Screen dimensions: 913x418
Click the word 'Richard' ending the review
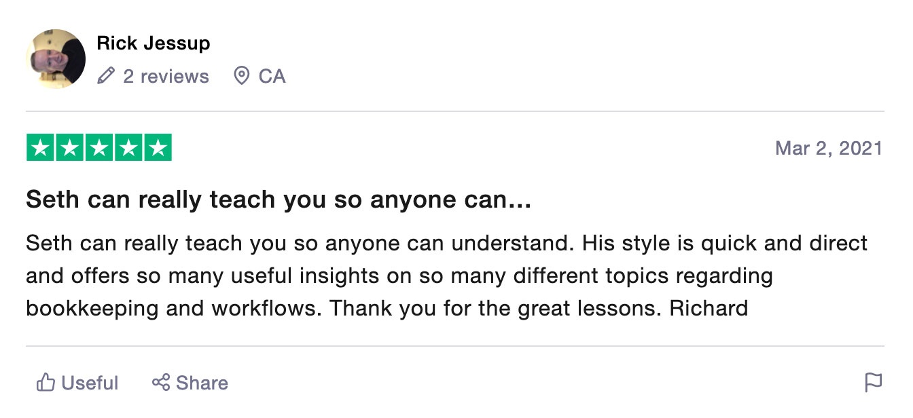(709, 308)
